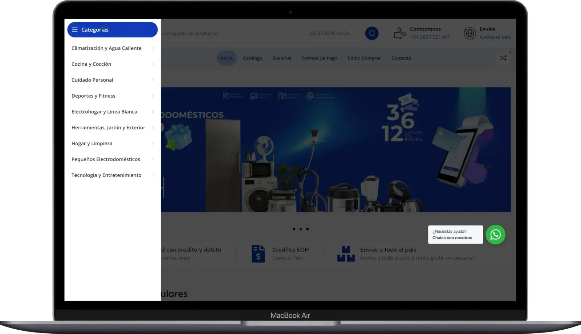Click the appliances promotional banner
This screenshot has height=334, width=581.
point(336,150)
